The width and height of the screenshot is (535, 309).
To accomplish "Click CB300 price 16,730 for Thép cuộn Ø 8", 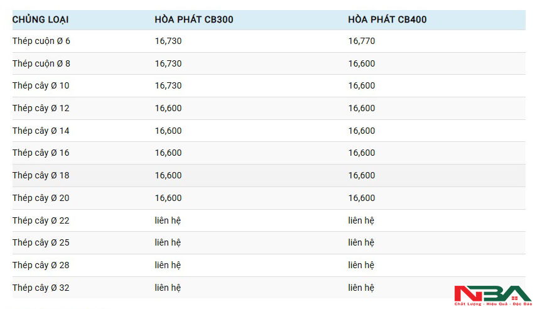I will point(168,63).
